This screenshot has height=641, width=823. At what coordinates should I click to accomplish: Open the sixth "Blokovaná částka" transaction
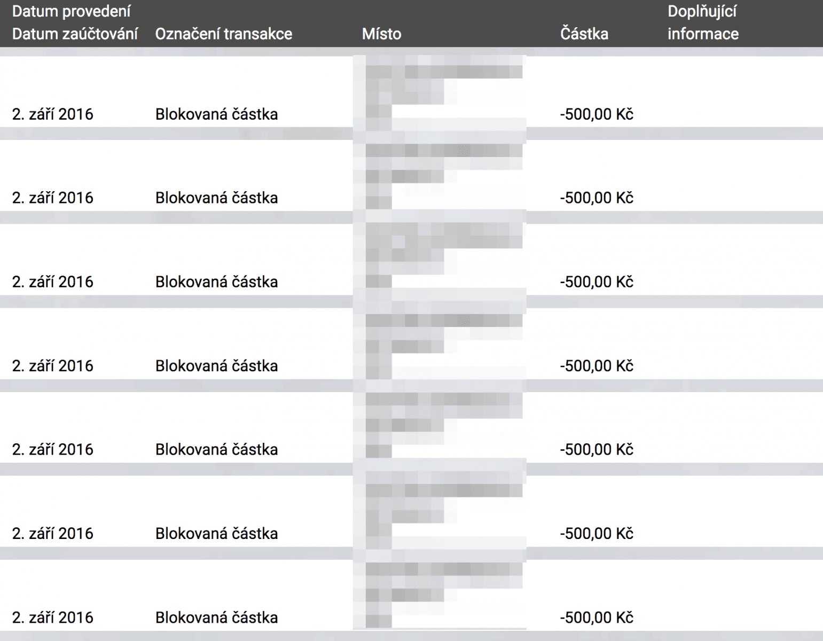(x=216, y=534)
